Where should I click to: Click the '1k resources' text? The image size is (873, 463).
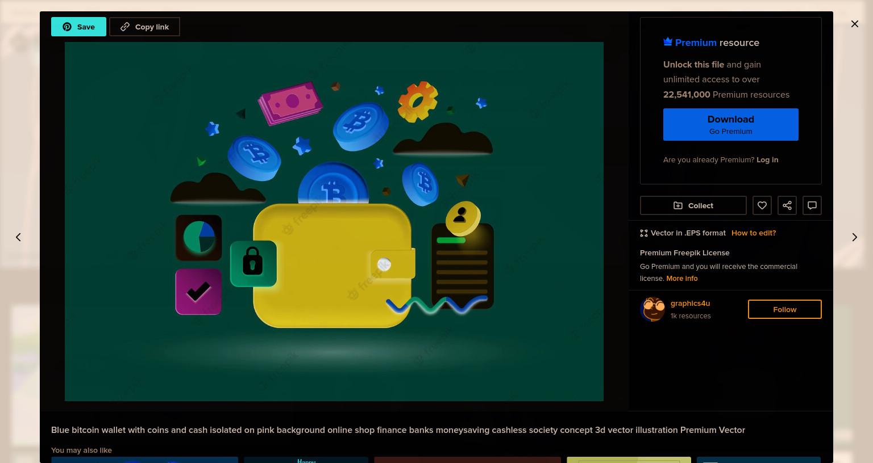tap(690, 316)
